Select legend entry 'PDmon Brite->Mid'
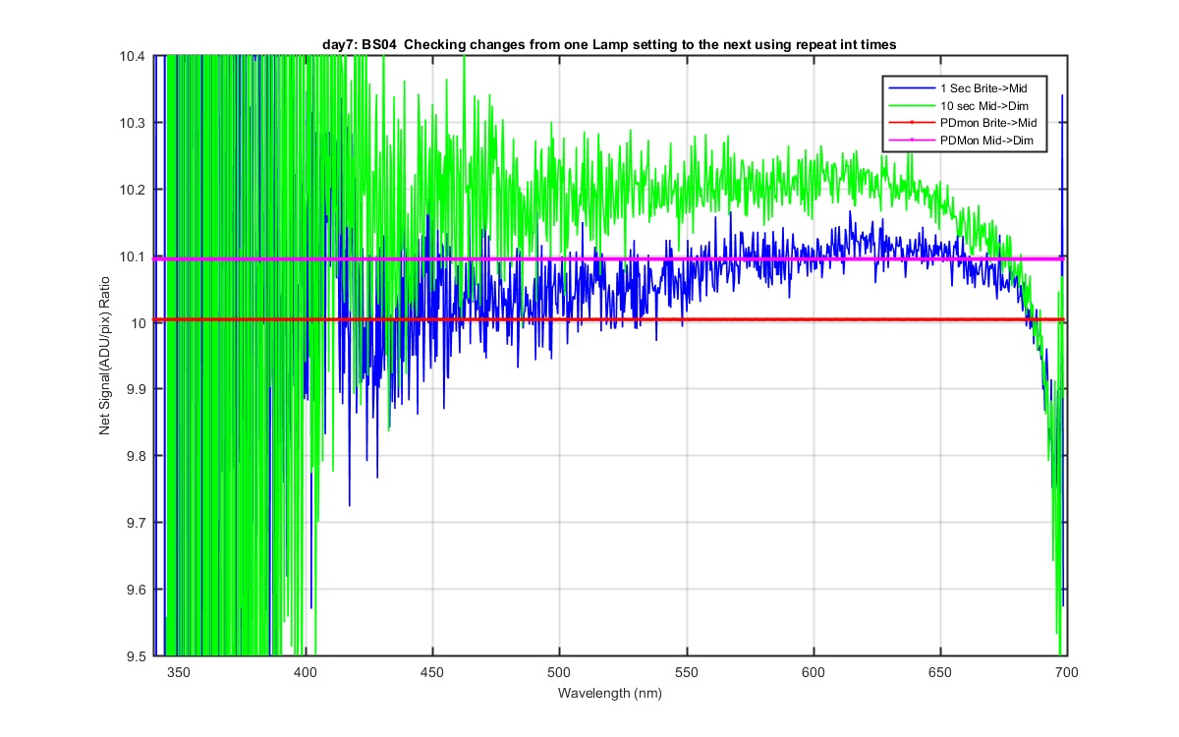 (987, 123)
